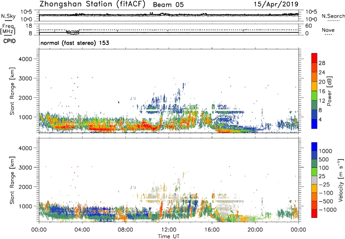
Task: Click the leftmost "00:00" time tick label
Action: click(x=39, y=230)
